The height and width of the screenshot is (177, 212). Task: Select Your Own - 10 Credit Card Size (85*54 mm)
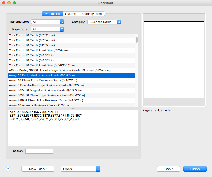click(72, 50)
